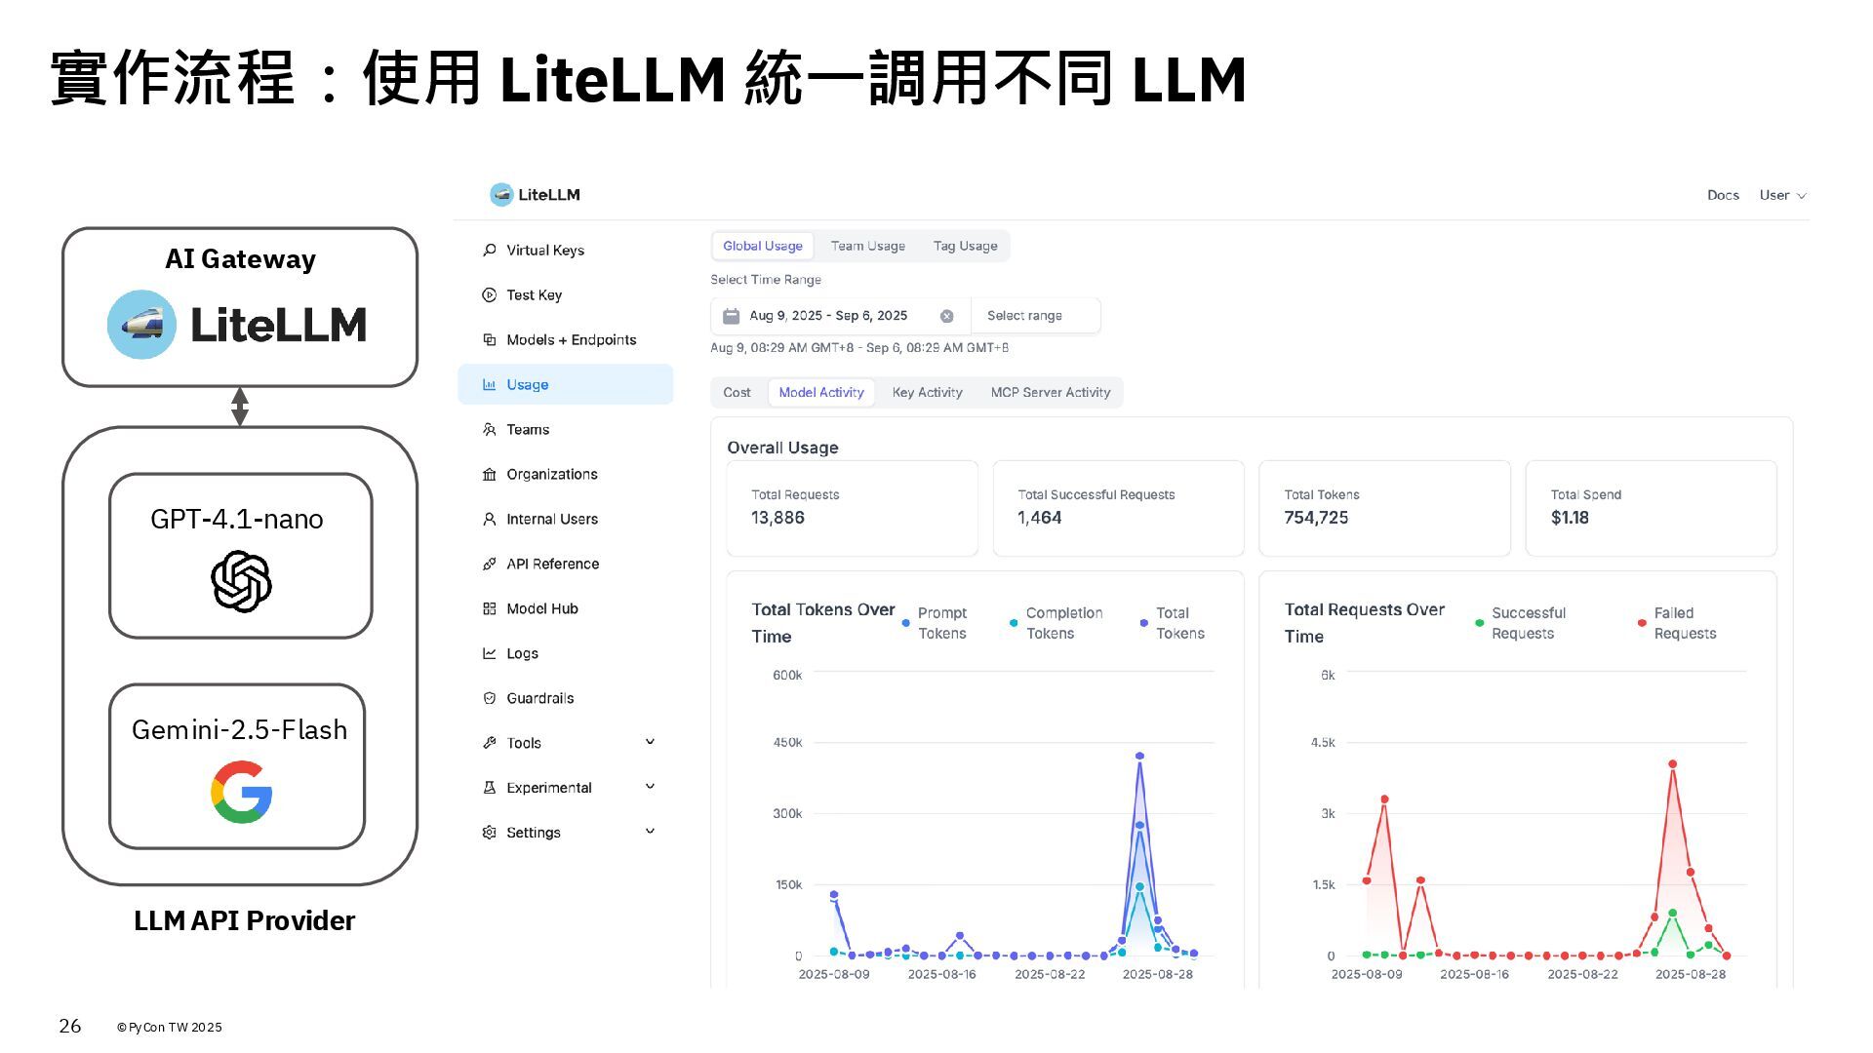
Task: Open Organizations page
Action: tap(566, 475)
